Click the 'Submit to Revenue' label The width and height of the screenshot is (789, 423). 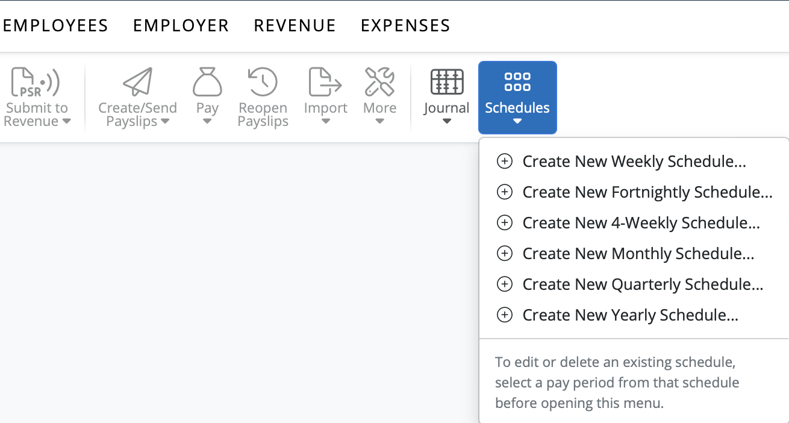click(x=37, y=114)
